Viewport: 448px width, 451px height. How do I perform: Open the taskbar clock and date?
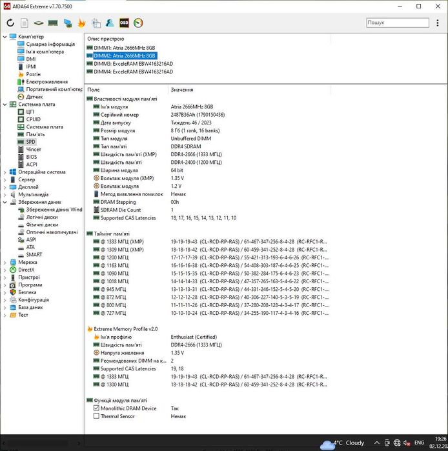(440, 443)
